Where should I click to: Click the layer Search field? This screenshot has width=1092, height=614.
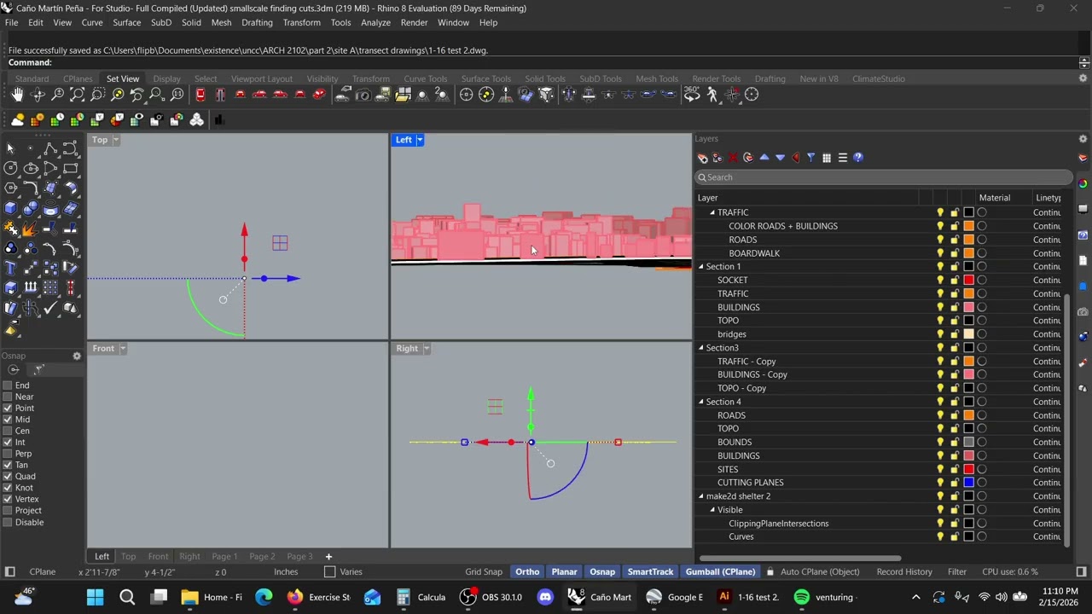click(x=883, y=177)
